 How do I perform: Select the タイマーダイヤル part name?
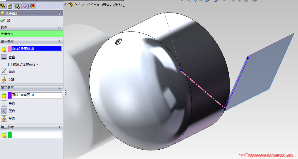[87, 5]
